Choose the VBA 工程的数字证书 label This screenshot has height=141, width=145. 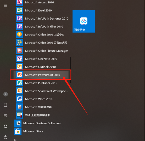click(x=37, y=115)
